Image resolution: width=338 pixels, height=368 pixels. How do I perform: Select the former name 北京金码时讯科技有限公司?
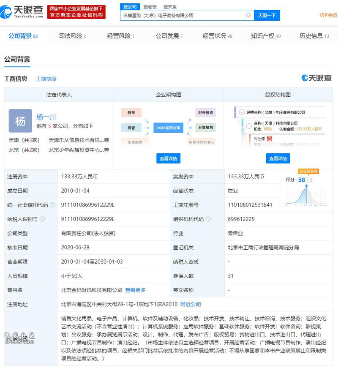pyautogui.click(x=92, y=290)
